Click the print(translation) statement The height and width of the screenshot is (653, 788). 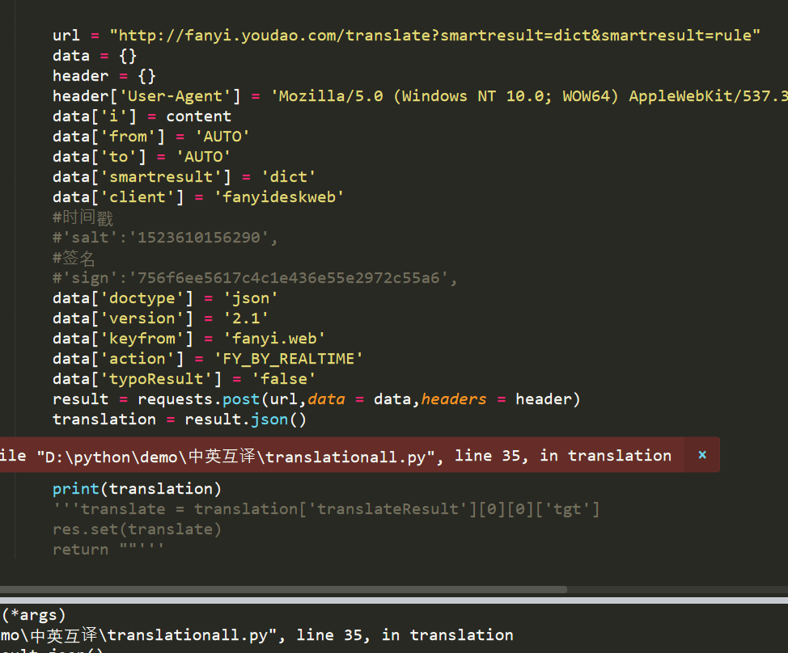137,489
